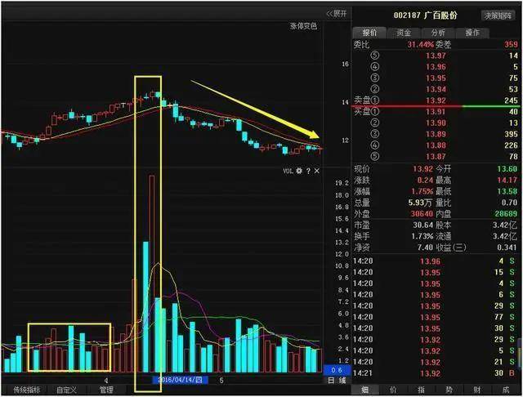Expand the panel using <<展开
The height and width of the screenshot is (397, 523).
click(337, 14)
